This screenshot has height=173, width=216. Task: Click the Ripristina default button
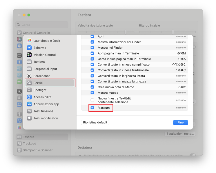(x=95, y=123)
